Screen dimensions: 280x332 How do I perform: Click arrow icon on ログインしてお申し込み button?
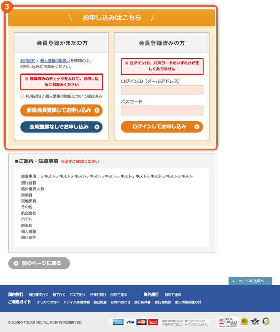[197, 127]
